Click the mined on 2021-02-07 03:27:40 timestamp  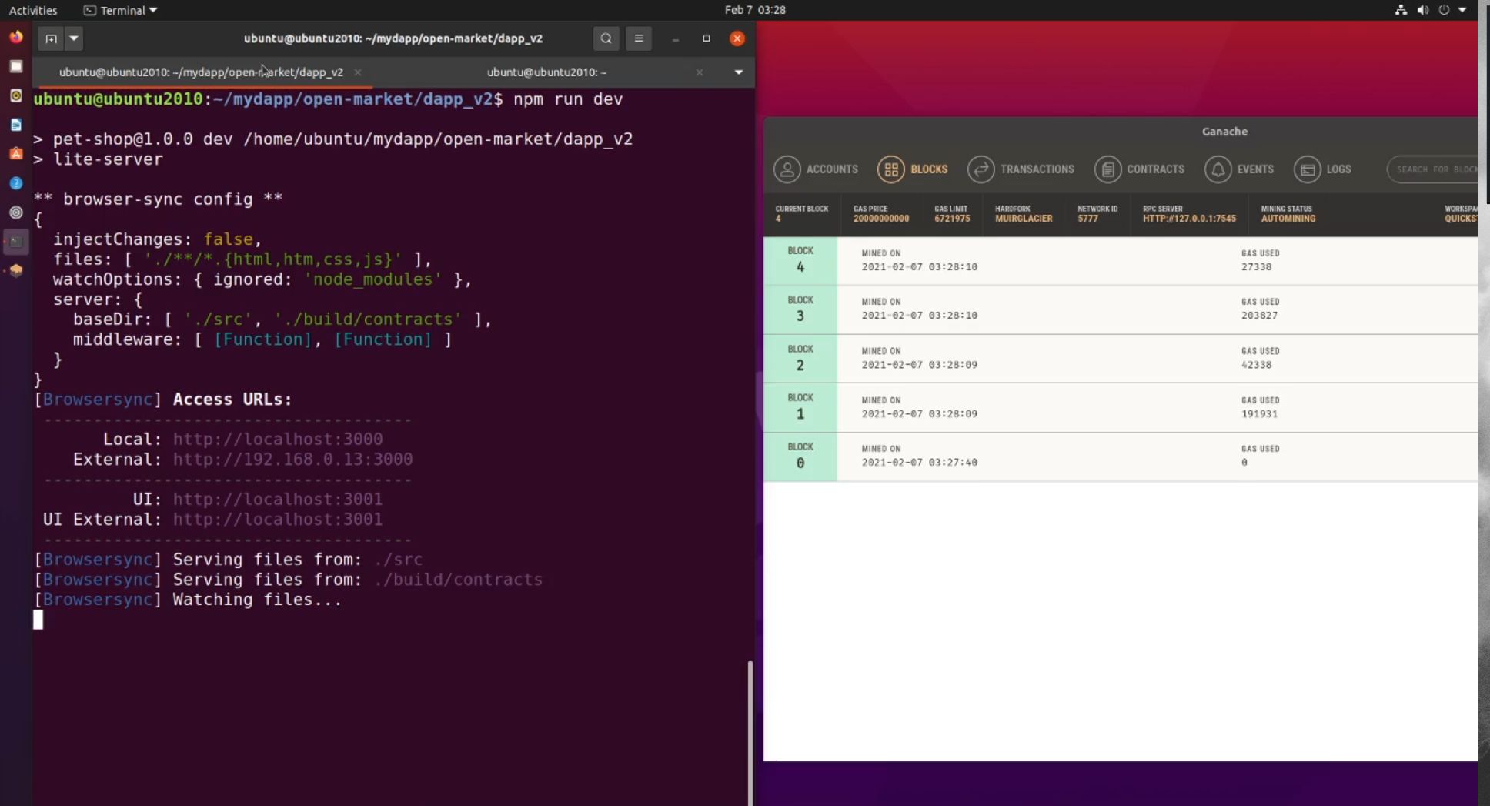[x=919, y=463]
